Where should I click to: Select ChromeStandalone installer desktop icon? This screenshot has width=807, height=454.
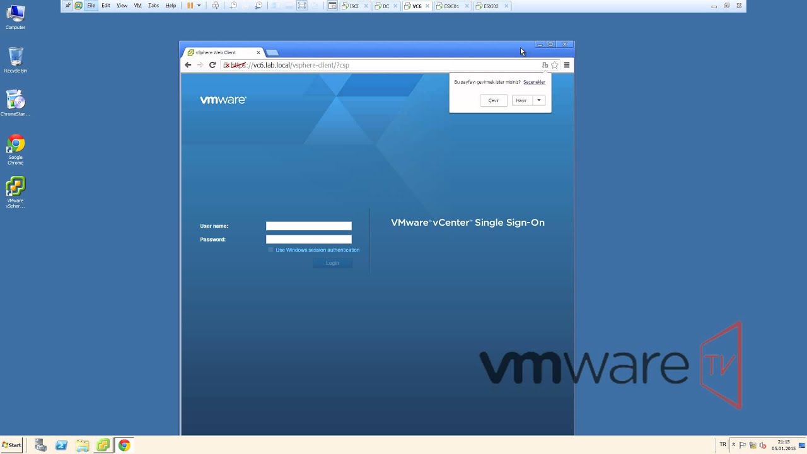[x=15, y=103]
